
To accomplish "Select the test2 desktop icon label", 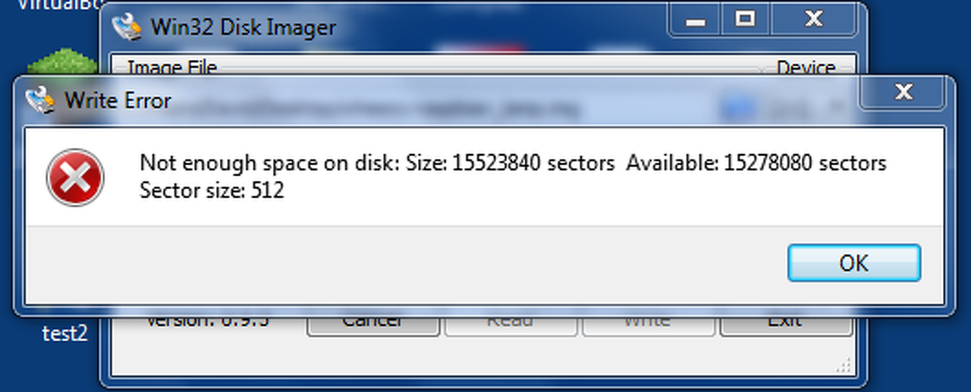I will pyautogui.click(x=64, y=334).
